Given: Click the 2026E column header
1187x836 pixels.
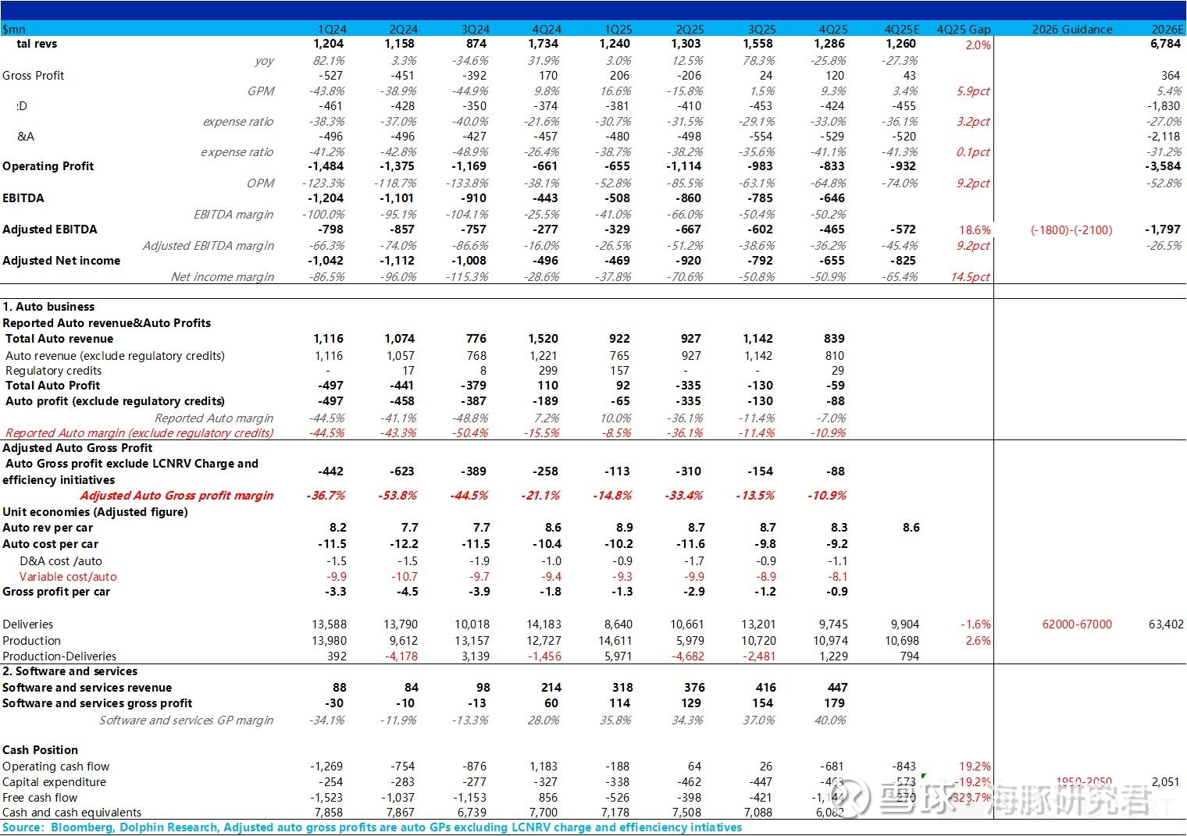Looking at the screenshot, I should [x=1167, y=30].
